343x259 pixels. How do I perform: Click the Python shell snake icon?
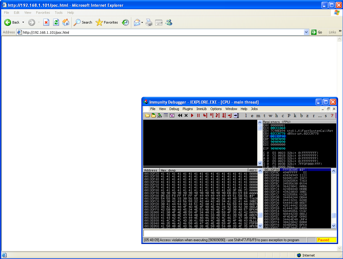coord(160,116)
